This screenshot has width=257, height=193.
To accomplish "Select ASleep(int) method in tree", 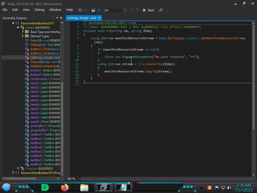I will (x=45, y=45).
